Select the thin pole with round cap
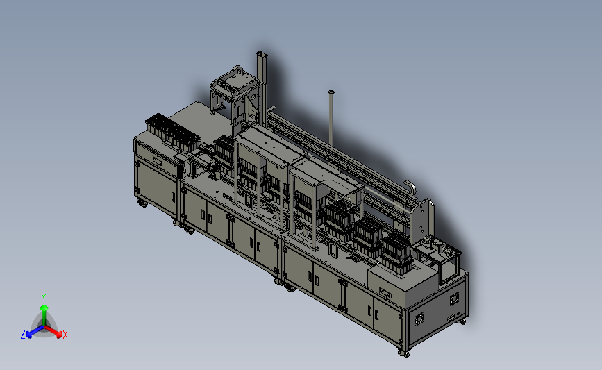 pyautogui.click(x=331, y=117)
